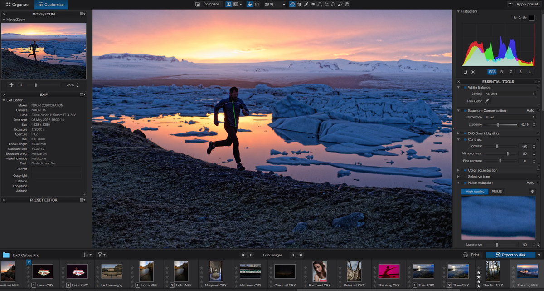Open the Export to disk dropdown arrow
The height and width of the screenshot is (291, 544).
[538, 255]
